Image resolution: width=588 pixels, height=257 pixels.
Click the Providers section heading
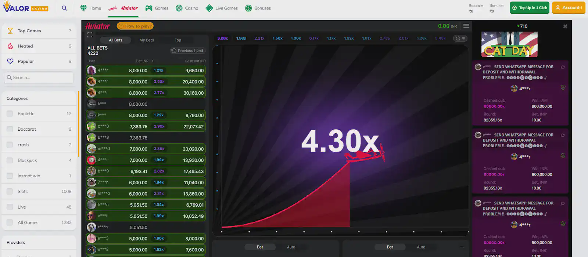[x=16, y=242]
